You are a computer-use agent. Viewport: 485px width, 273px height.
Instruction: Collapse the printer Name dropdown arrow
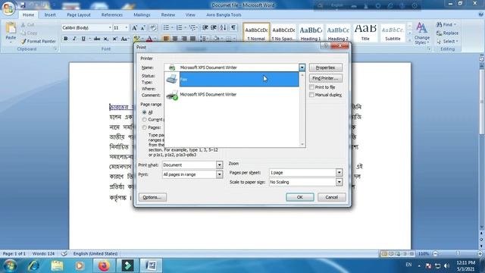click(302, 67)
